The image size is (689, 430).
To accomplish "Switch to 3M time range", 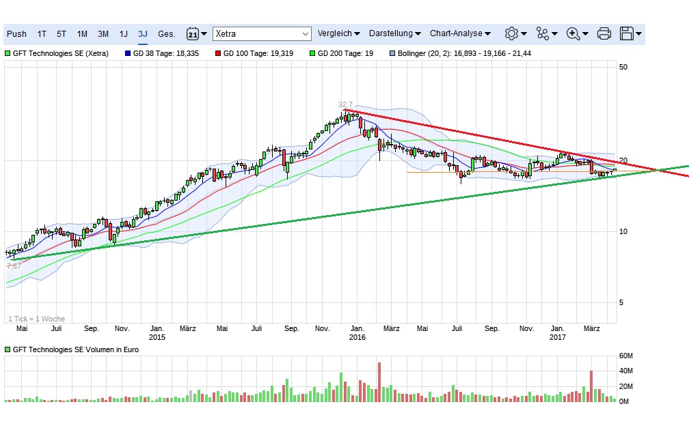I will [x=103, y=34].
